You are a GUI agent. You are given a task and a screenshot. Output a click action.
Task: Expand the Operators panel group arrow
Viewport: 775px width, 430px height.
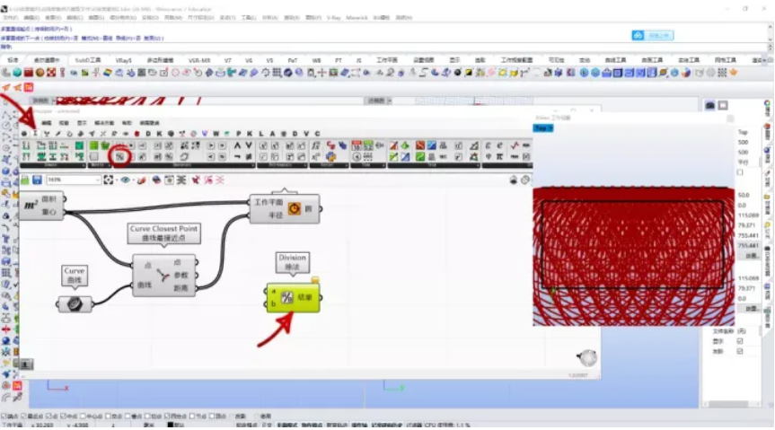[x=252, y=165]
